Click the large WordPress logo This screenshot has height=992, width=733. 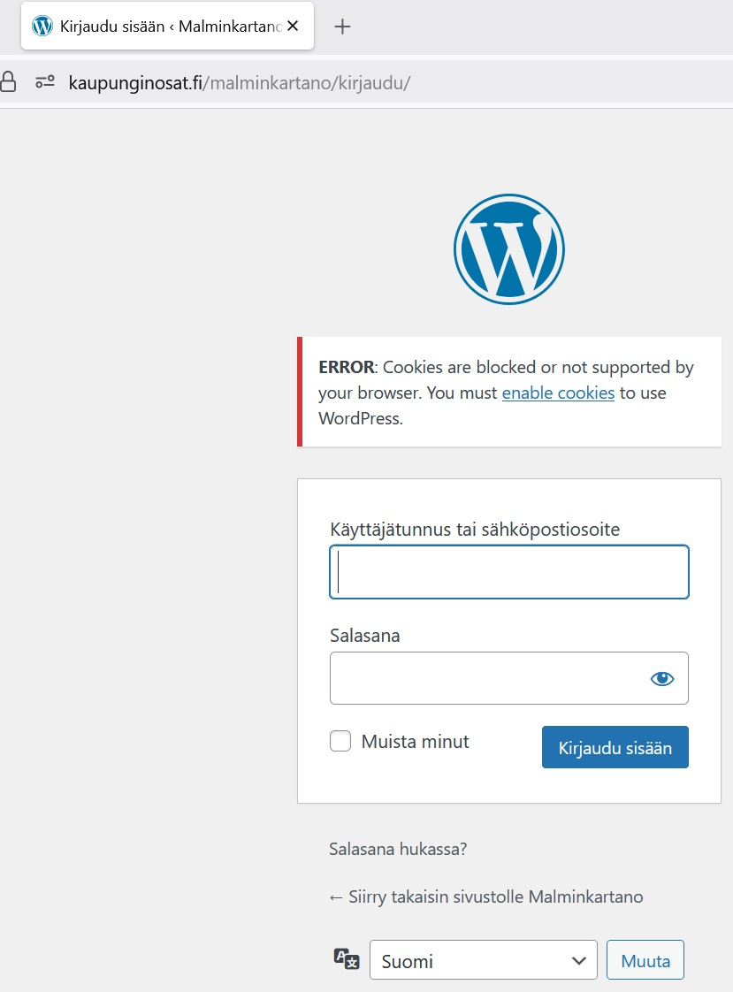point(508,249)
